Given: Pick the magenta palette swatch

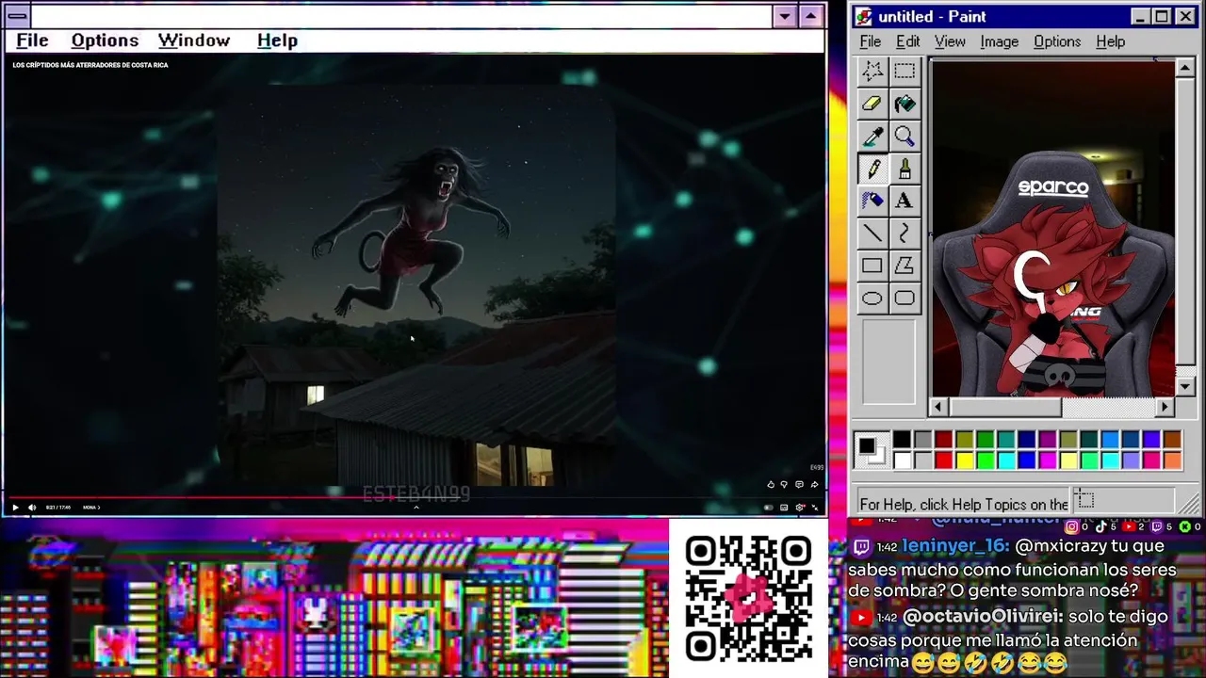Looking at the screenshot, I should [x=1048, y=460].
